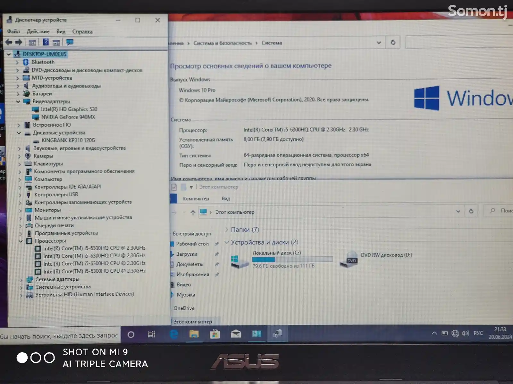513x384 pixels.
Task: Select DVD RW дисковод (D:) drive
Action: coord(376,259)
